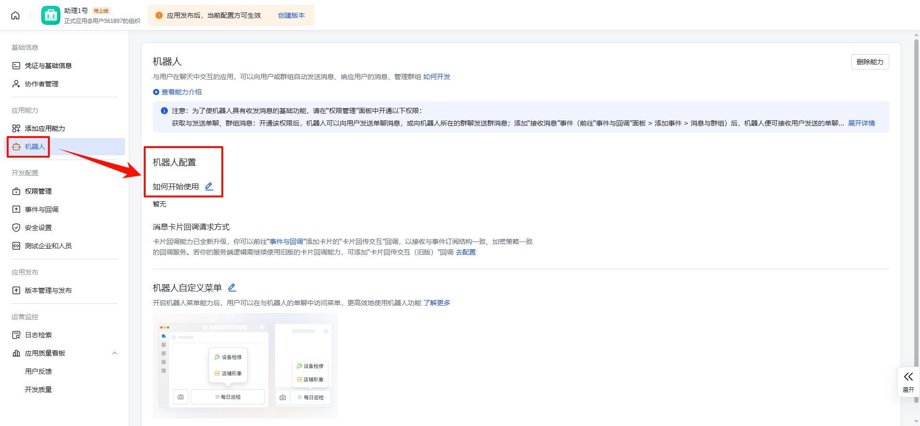This screenshot has width=920, height=426.
Task: Open 协作者管理 in the sidebar
Action: click(x=41, y=84)
